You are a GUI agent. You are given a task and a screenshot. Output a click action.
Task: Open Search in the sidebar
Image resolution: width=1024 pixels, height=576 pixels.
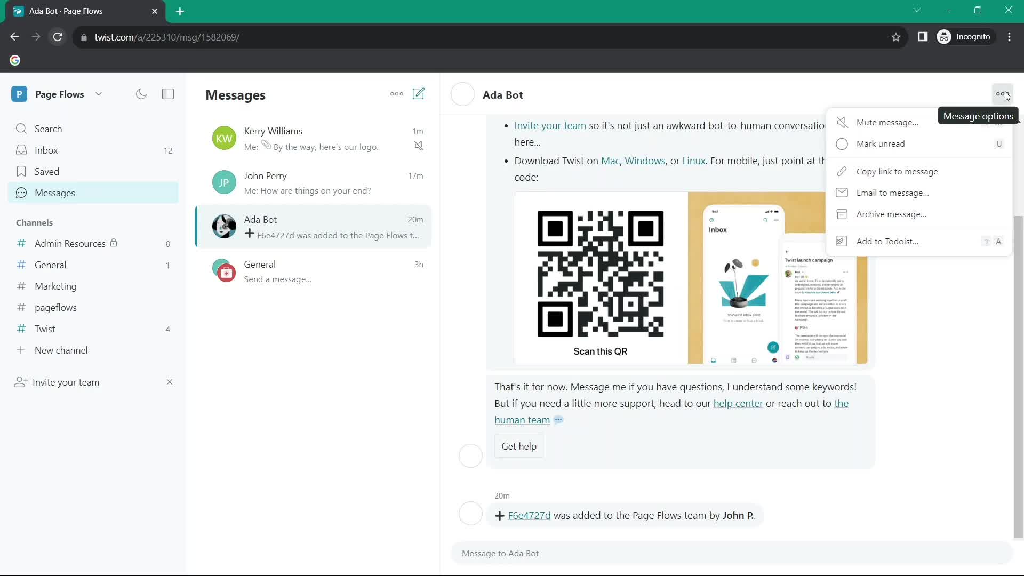point(93,129)
